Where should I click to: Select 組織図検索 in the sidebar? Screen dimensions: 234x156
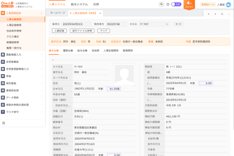(13, 42)
